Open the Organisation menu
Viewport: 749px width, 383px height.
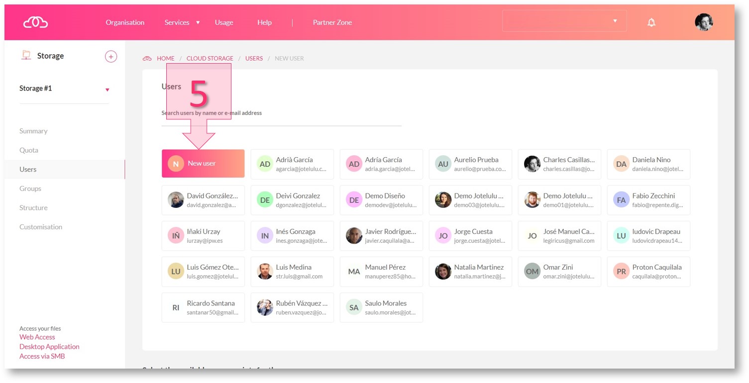[x=125, y=22]
